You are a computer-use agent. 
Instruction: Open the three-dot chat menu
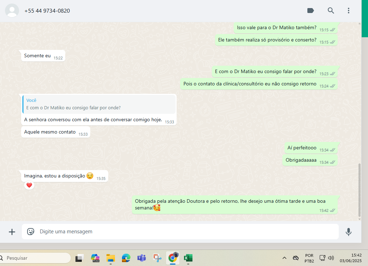(349, 11)
